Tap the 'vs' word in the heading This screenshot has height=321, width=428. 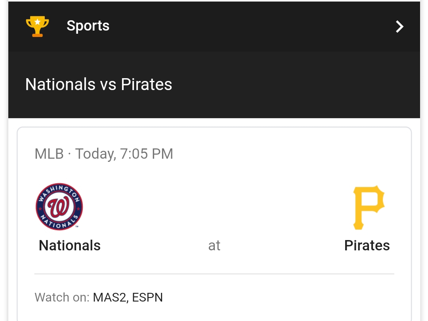108,85
